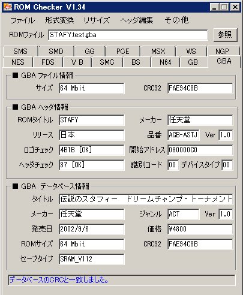Switch to the SMC tab

click(107, 62)
